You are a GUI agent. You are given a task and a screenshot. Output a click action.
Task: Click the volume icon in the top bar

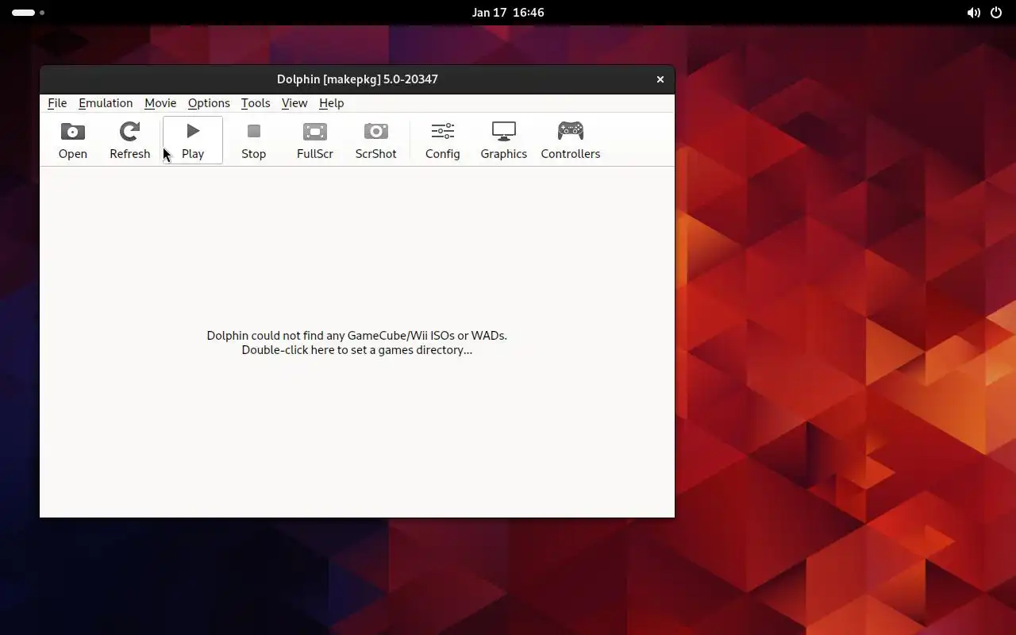[x=973, y=13]
